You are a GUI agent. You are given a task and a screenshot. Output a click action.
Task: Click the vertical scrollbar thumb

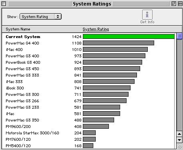coord(179,36)
